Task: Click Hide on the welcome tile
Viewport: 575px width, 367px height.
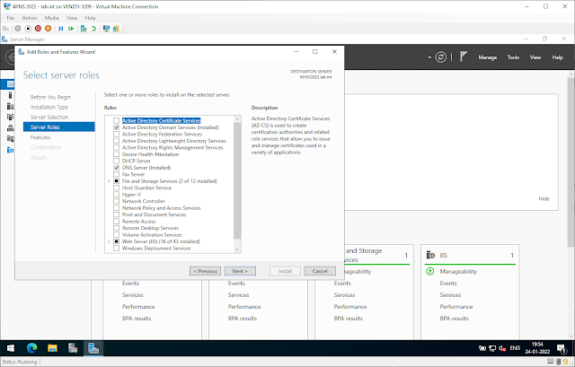Action: pos(544,199)
